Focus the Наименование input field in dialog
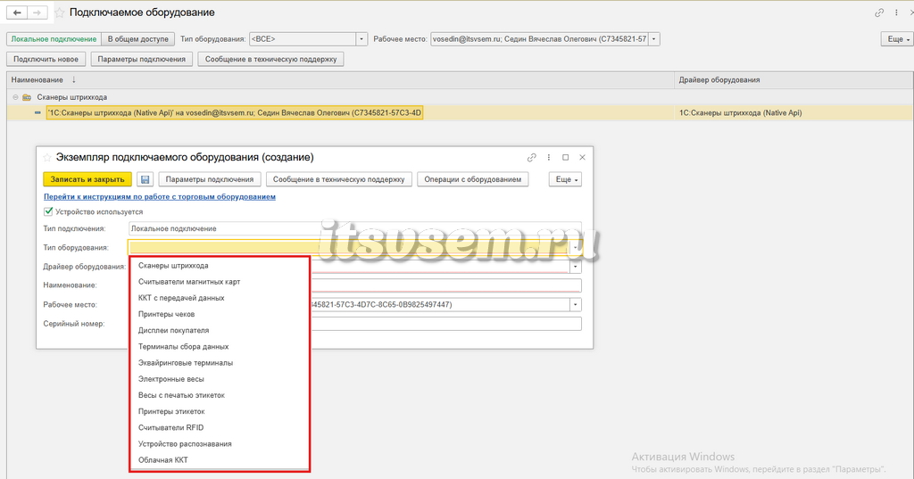This screenshot has width=914, height=479. 446,285
